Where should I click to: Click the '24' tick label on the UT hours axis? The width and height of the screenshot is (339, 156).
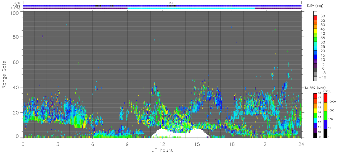(x=301, y=144)
